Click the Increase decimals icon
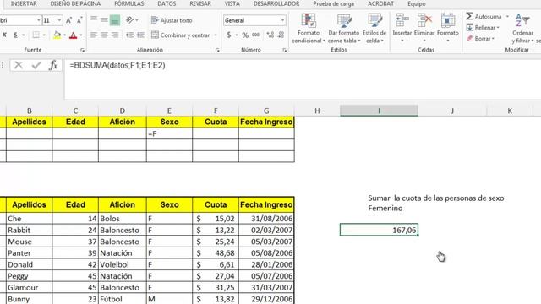541x304 pixels. (270, 35)
